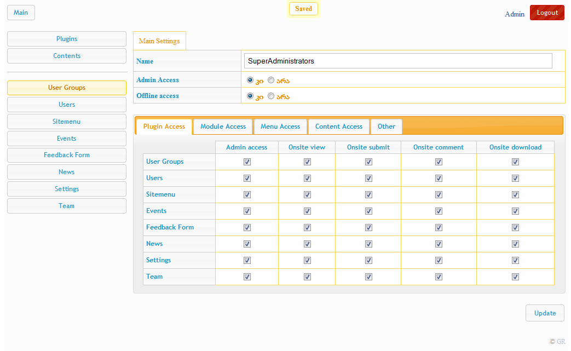This screenshot has width=571, height=351.
Task: Select second radio option for Admin Access
Action: [271, 80]
